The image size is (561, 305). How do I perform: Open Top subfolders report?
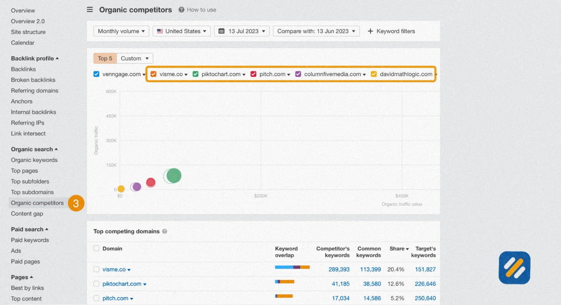(30, 181)
